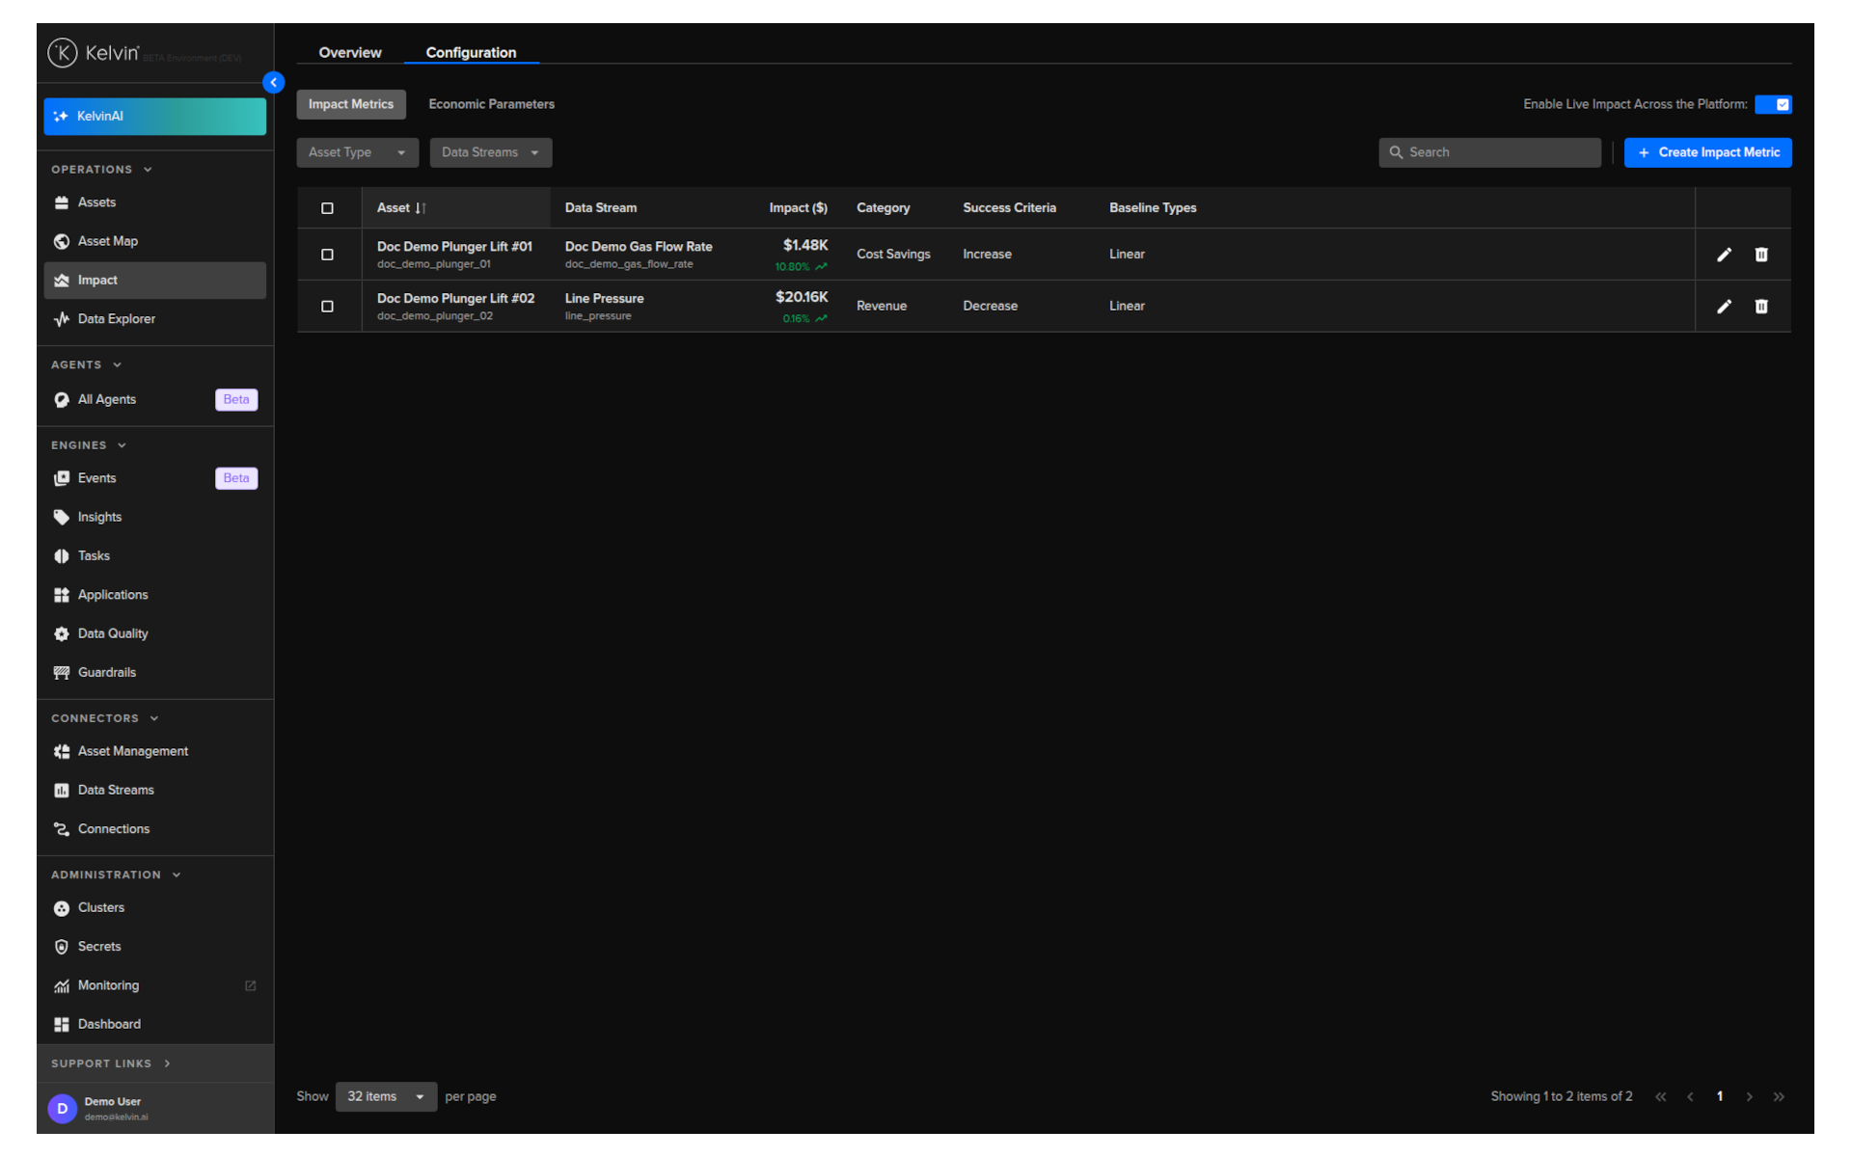Open the Demo User profile
Image resolution: width=1852 pixels, height=1157 pixels.
[x=154, y=1108]
